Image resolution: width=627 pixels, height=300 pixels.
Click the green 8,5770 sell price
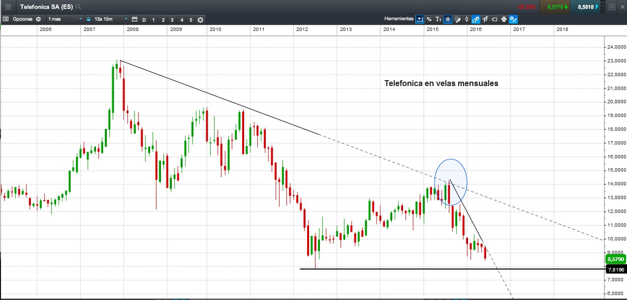556,7
